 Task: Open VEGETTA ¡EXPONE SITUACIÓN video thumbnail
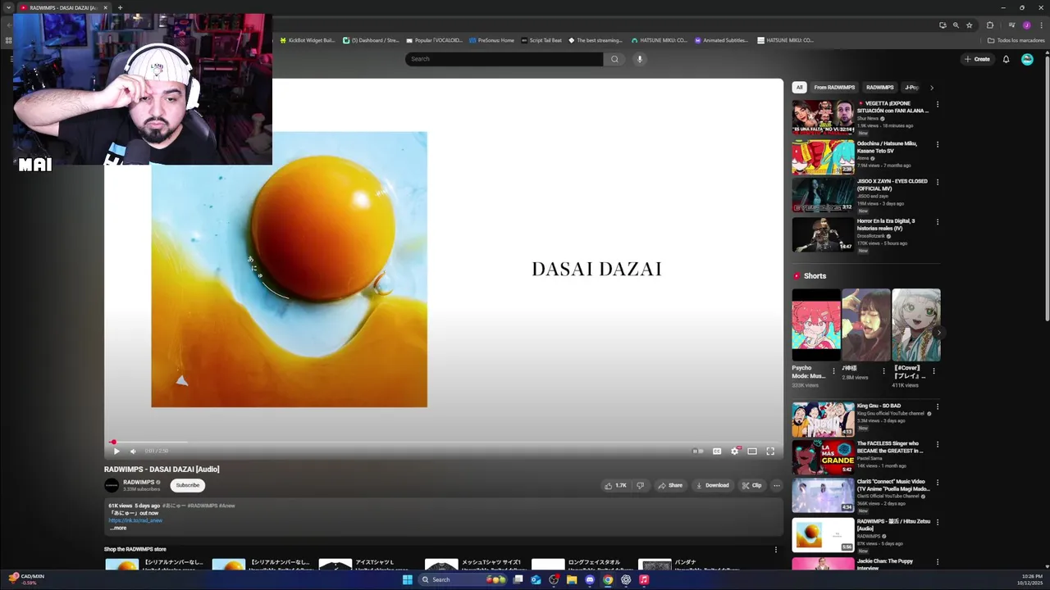tap(823, 118)
